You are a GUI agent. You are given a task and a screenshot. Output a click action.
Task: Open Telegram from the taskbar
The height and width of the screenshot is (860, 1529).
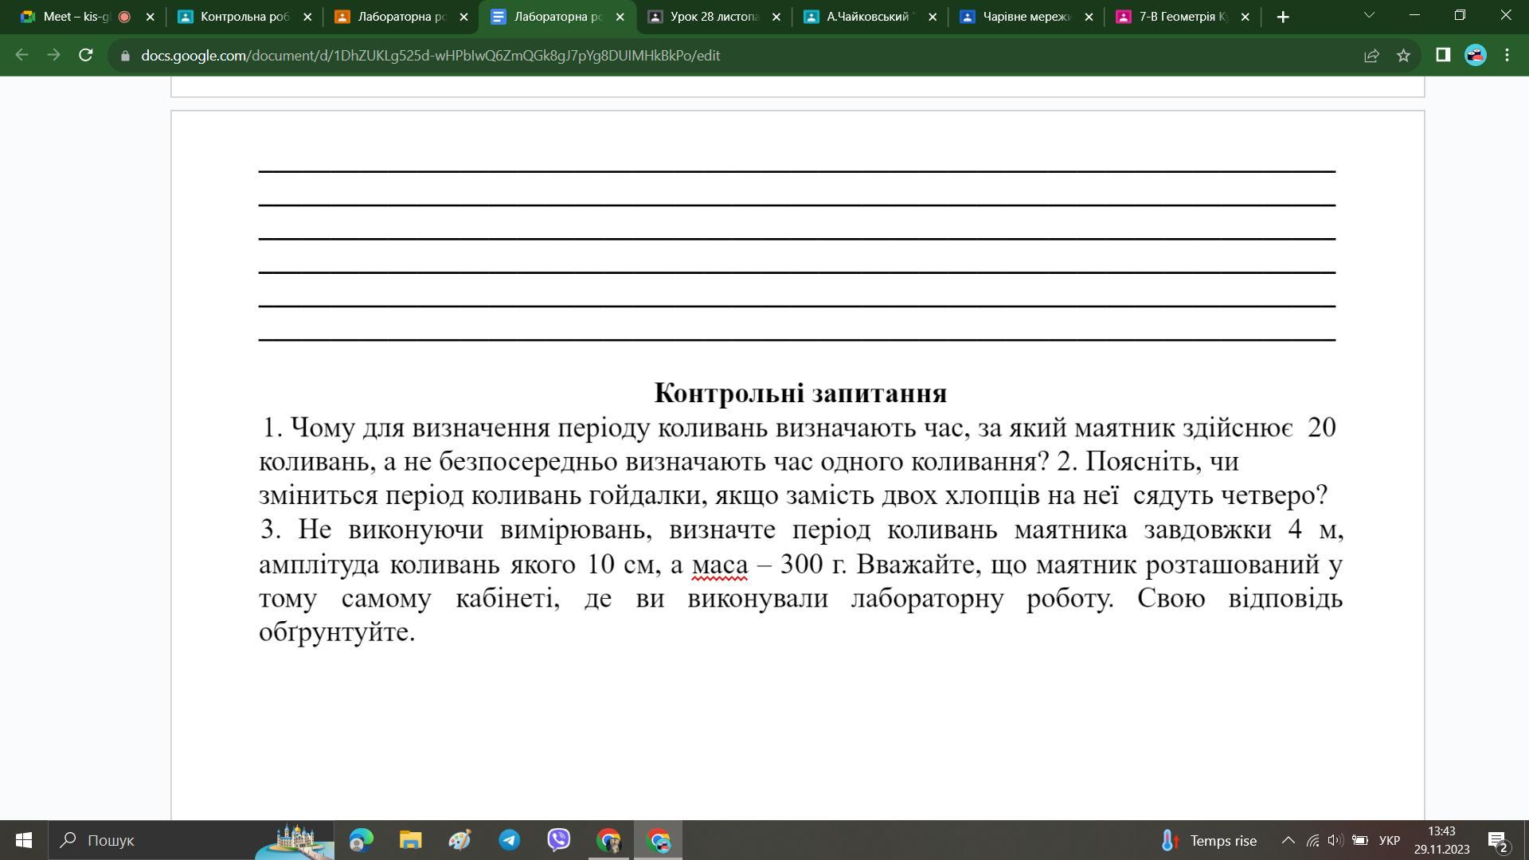(x=510, y=840)
